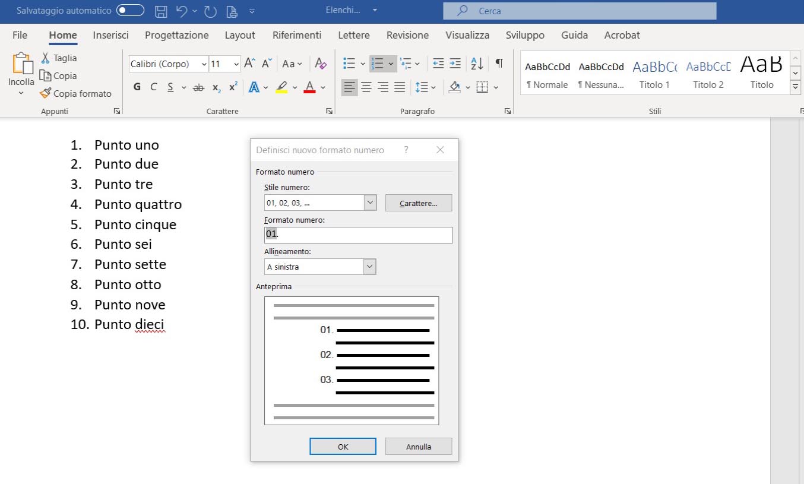
Task: Confirm the dialog with OK
Action: pos(343,447)
